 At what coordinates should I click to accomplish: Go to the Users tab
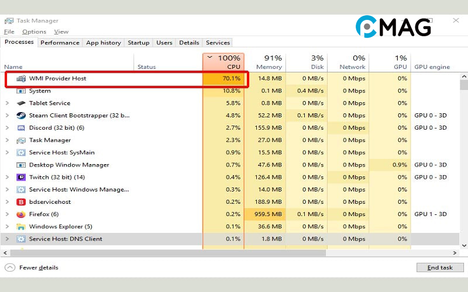coord(164,43)
